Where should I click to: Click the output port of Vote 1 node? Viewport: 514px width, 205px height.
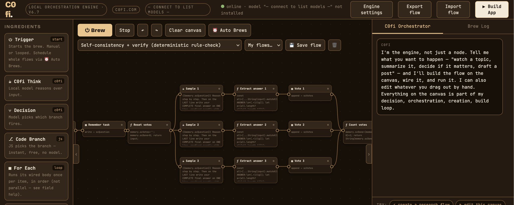pyautogui.click(x=332, y=94)
